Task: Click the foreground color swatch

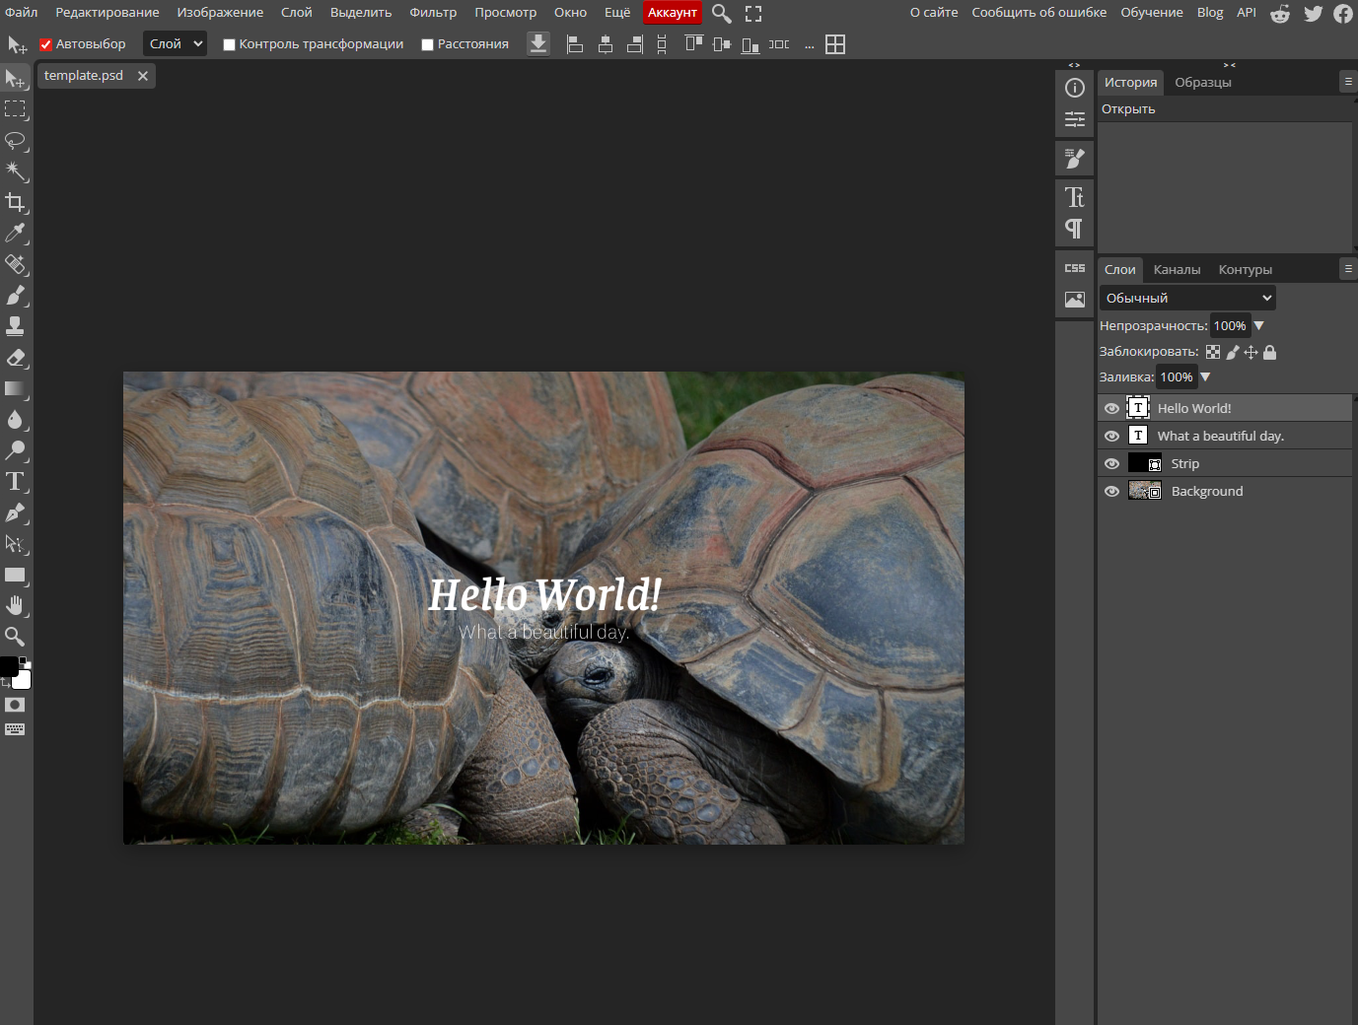Action: [x=9, y=667]
